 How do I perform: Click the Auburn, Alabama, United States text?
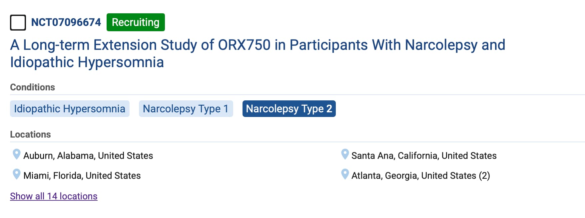pos(88,156)
